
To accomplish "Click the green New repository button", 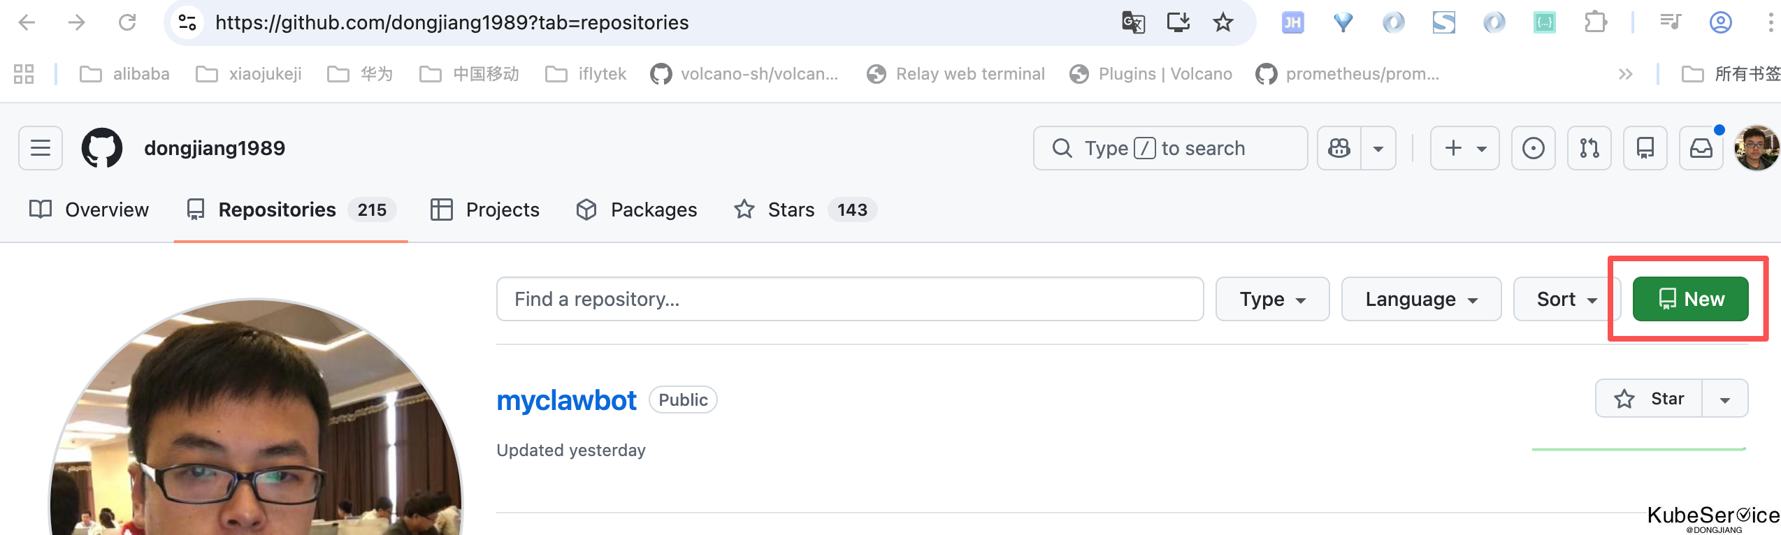I will tap(1690, 299).
